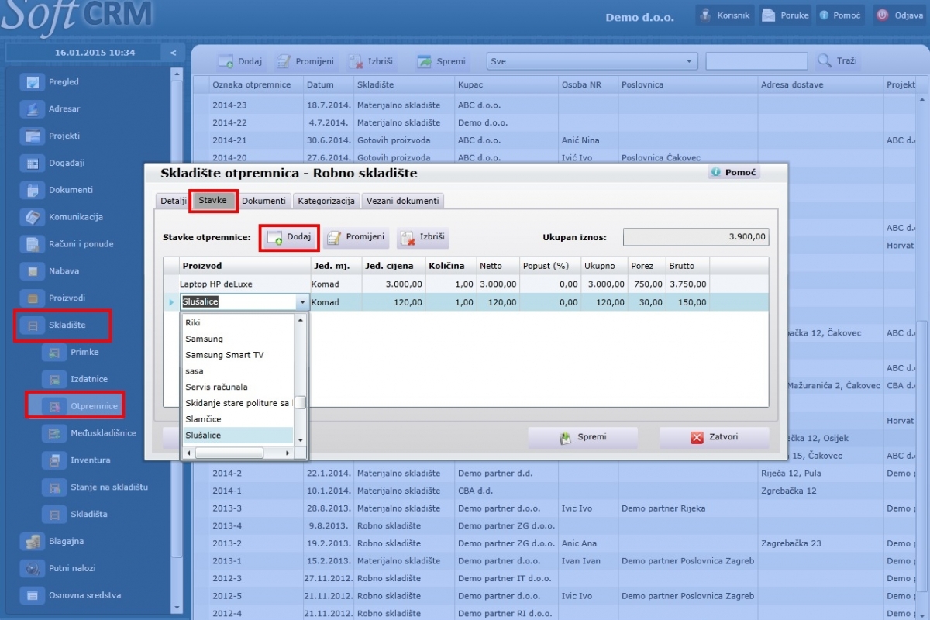Viewport: 930px width, 620px height.
Task: Switch to the Stavke tab
Action: (x=212, y=201)
